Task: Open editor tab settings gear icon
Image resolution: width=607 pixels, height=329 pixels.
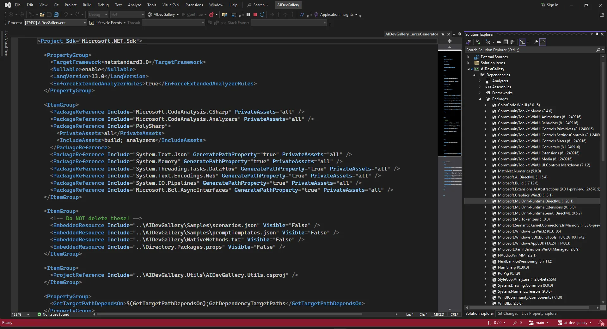Action: tap(460, 34)
